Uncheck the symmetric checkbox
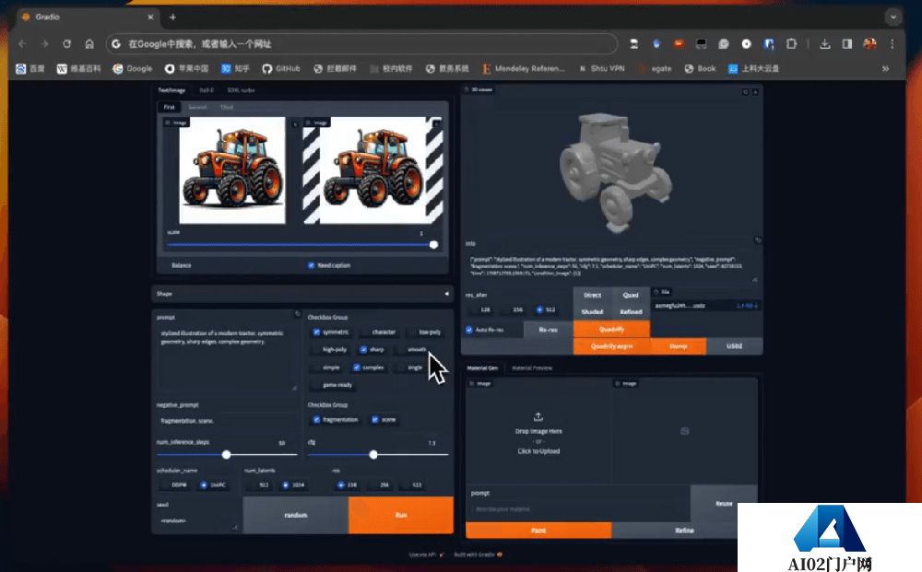This screenshot has height=572, width=922. coord(316,332)
